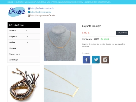Click the large Facebook share icon
This screenshot has height=102, width=136.
coord(86,60)
